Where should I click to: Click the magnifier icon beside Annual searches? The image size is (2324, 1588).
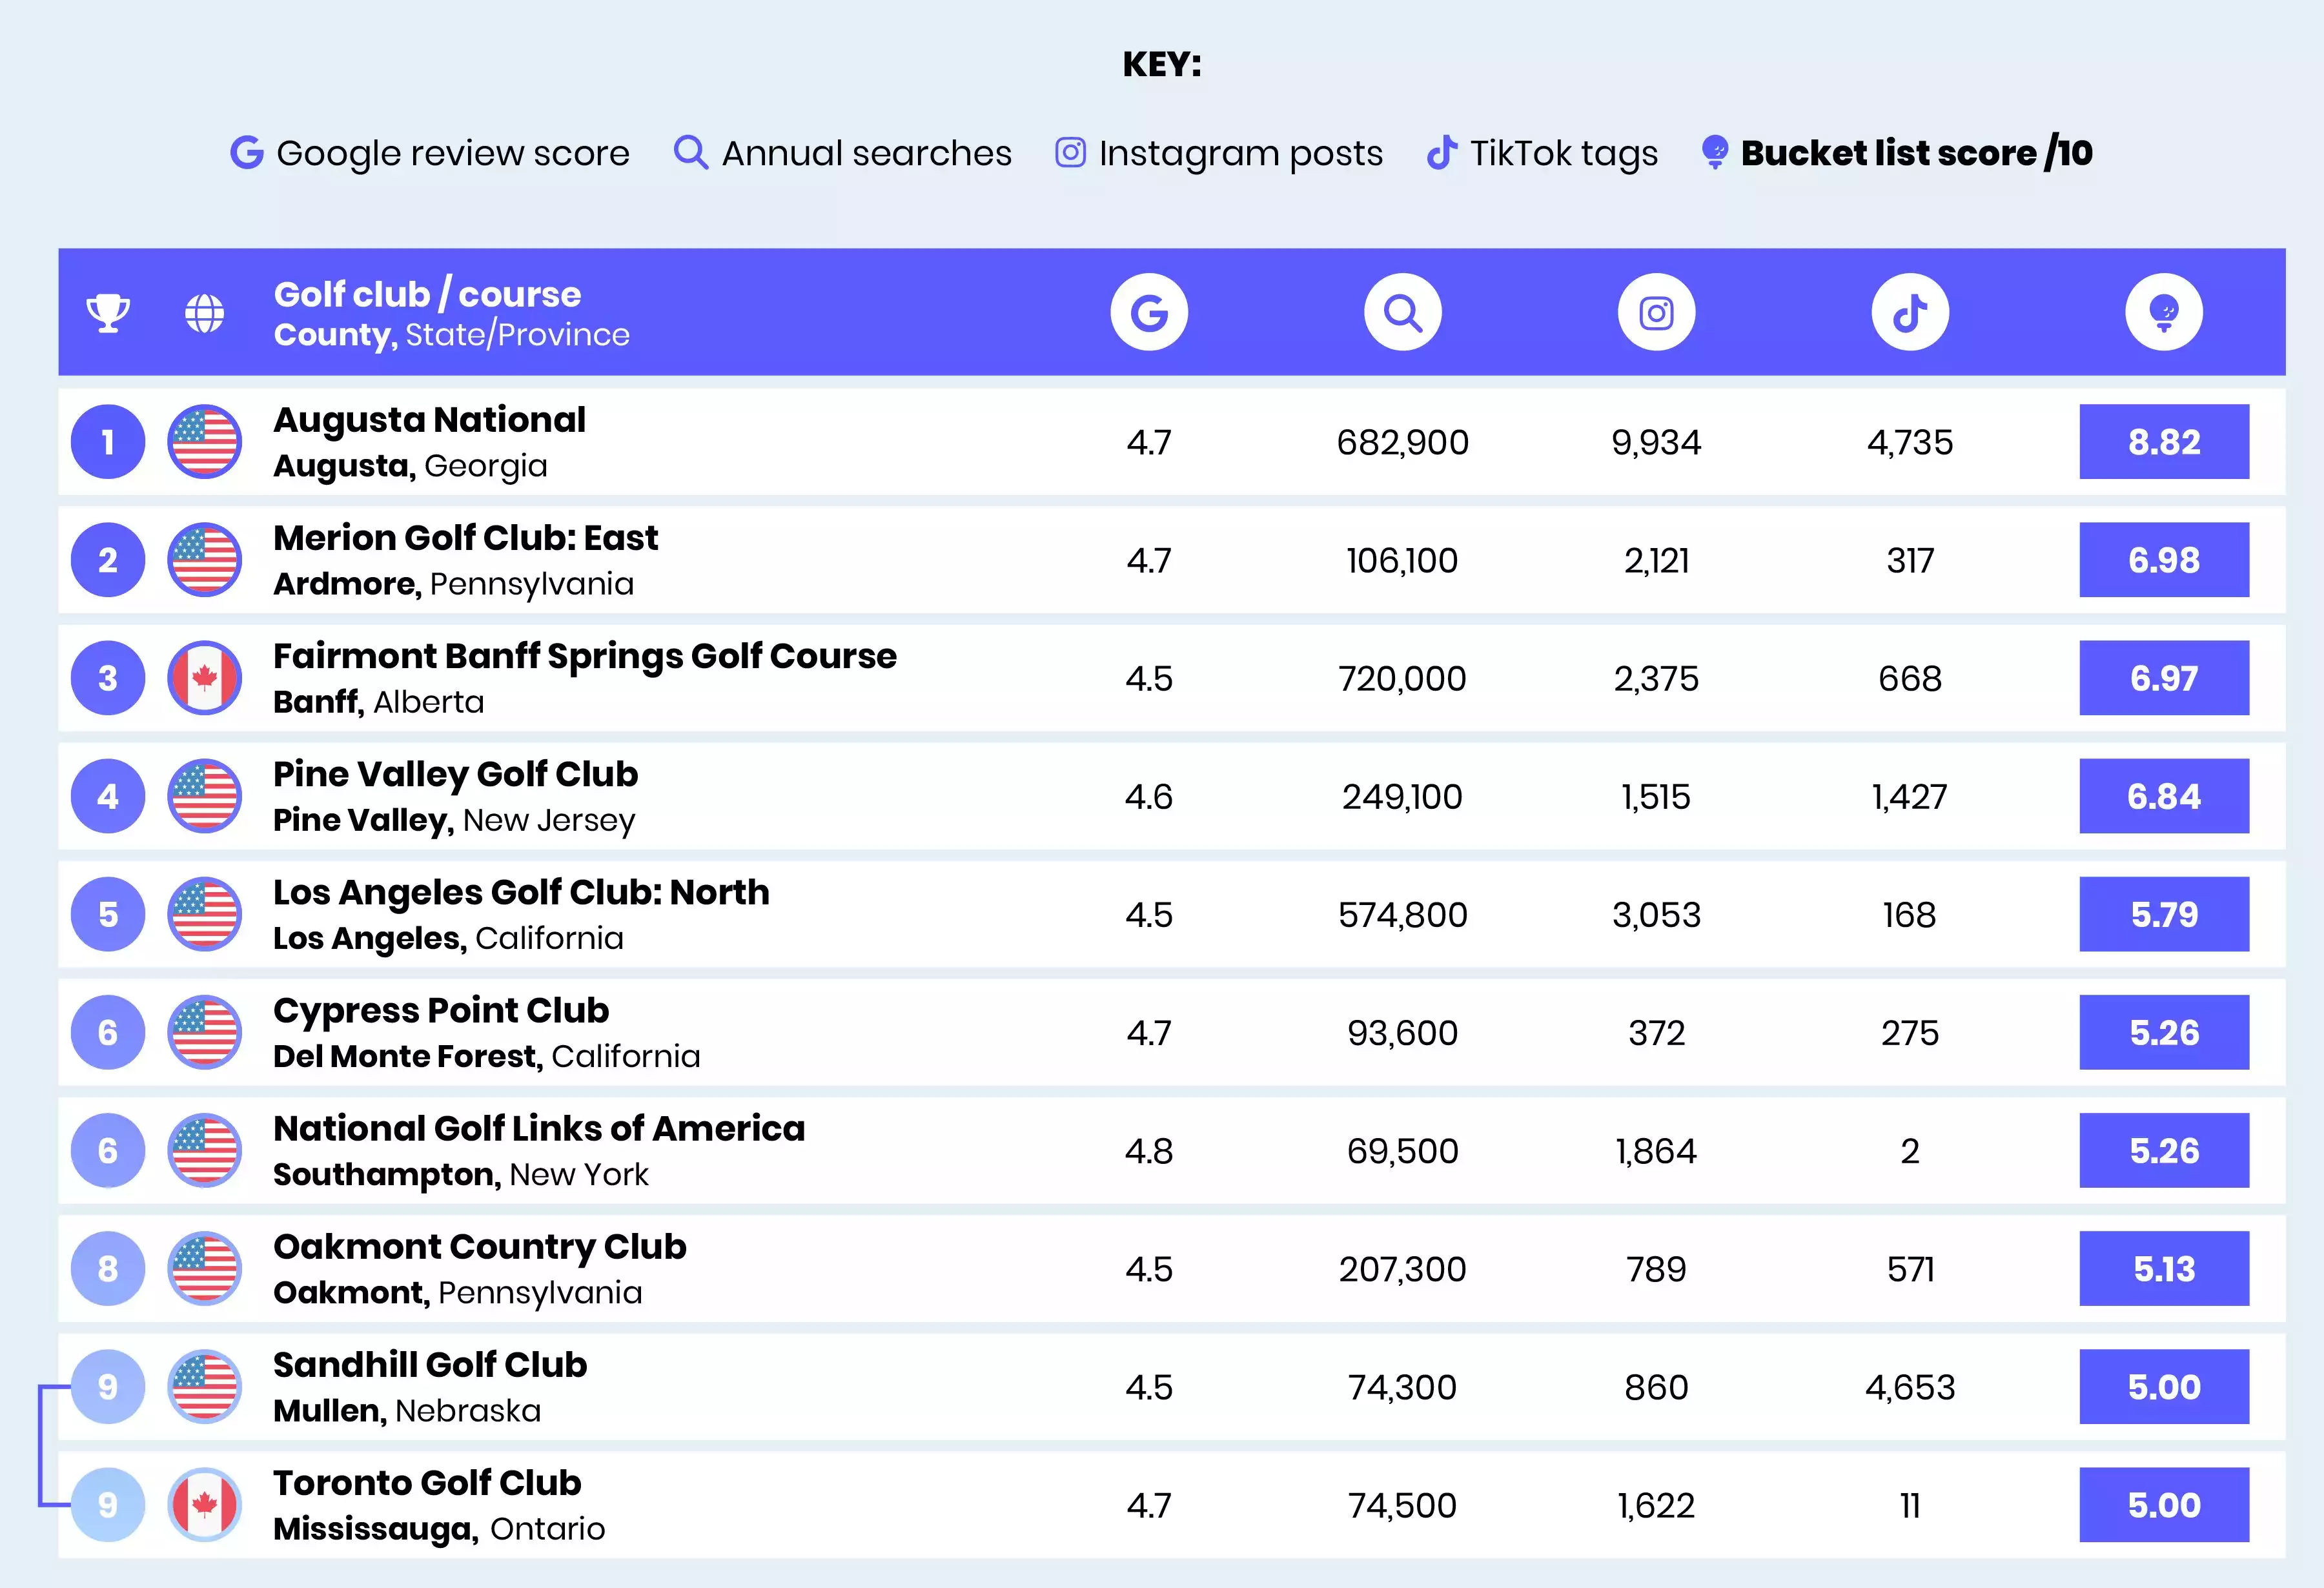(x=690, y=153)
